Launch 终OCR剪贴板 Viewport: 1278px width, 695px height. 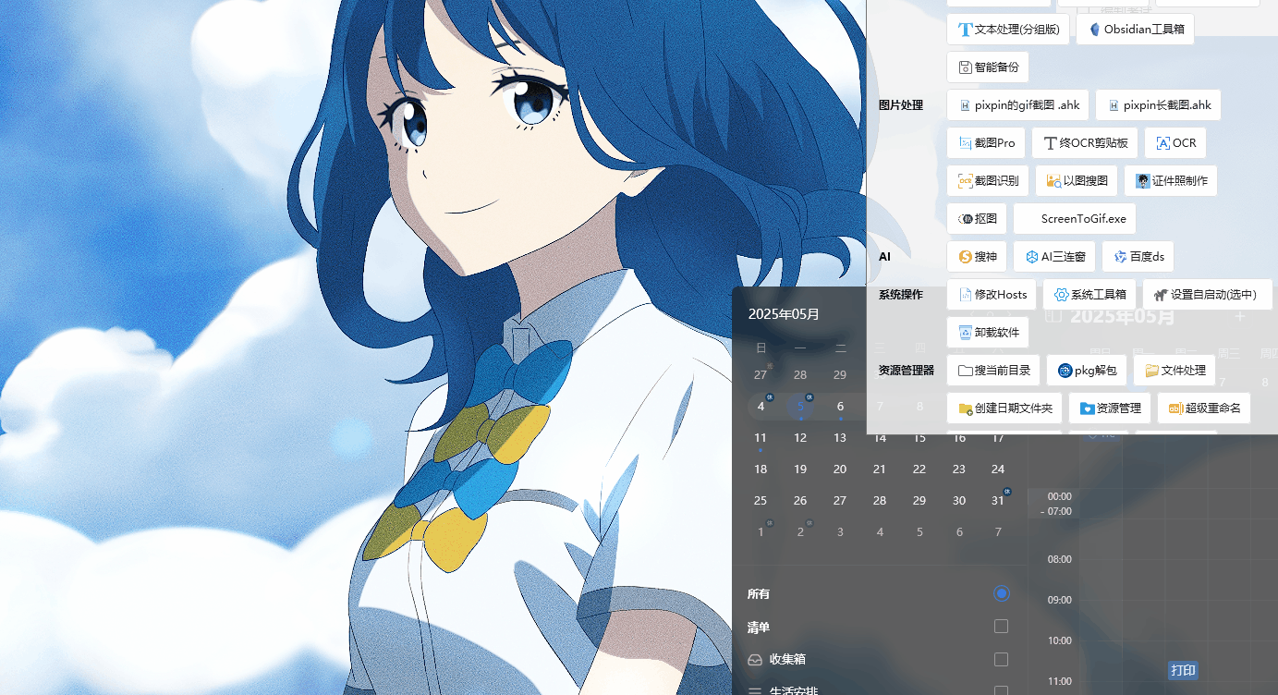pos(1085,143)
